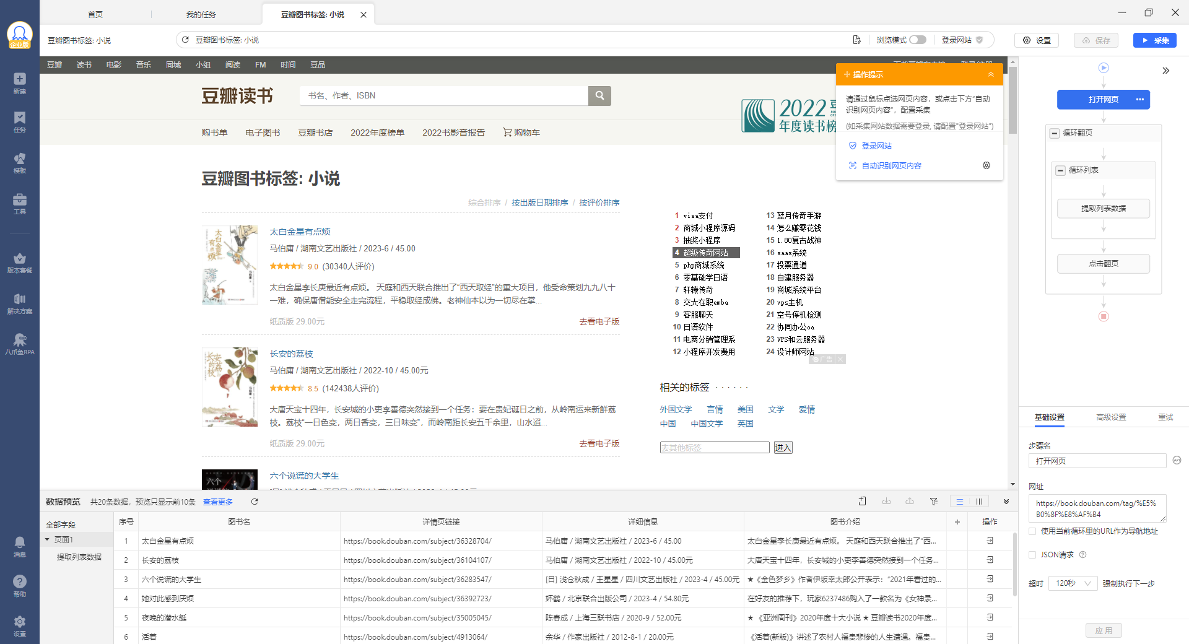Collapse the data preview with the double chevron
Image resolution: width=1189 pixels, height=644 pixels.
click(x=1006, y=502)
